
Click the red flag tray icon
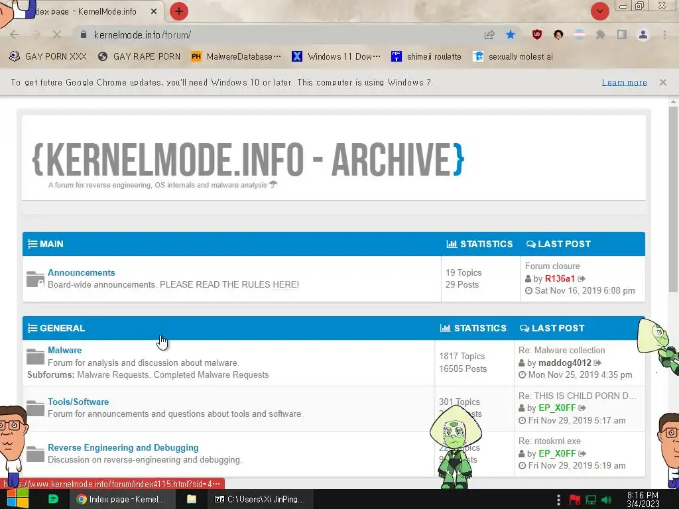click(x=575, y=500)
